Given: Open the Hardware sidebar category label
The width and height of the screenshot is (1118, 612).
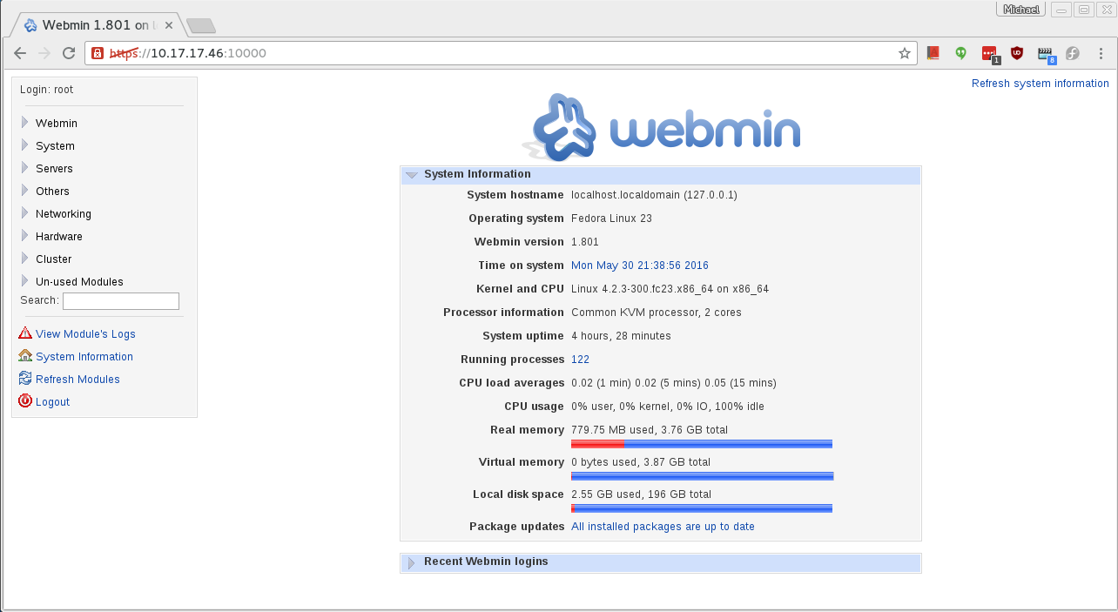Looking at the screenshot, I should (59, 237).
